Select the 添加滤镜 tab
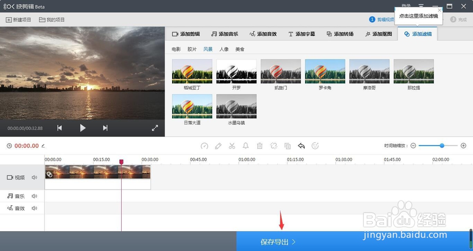Screen dimensions: 473x251 pos(418,34)
